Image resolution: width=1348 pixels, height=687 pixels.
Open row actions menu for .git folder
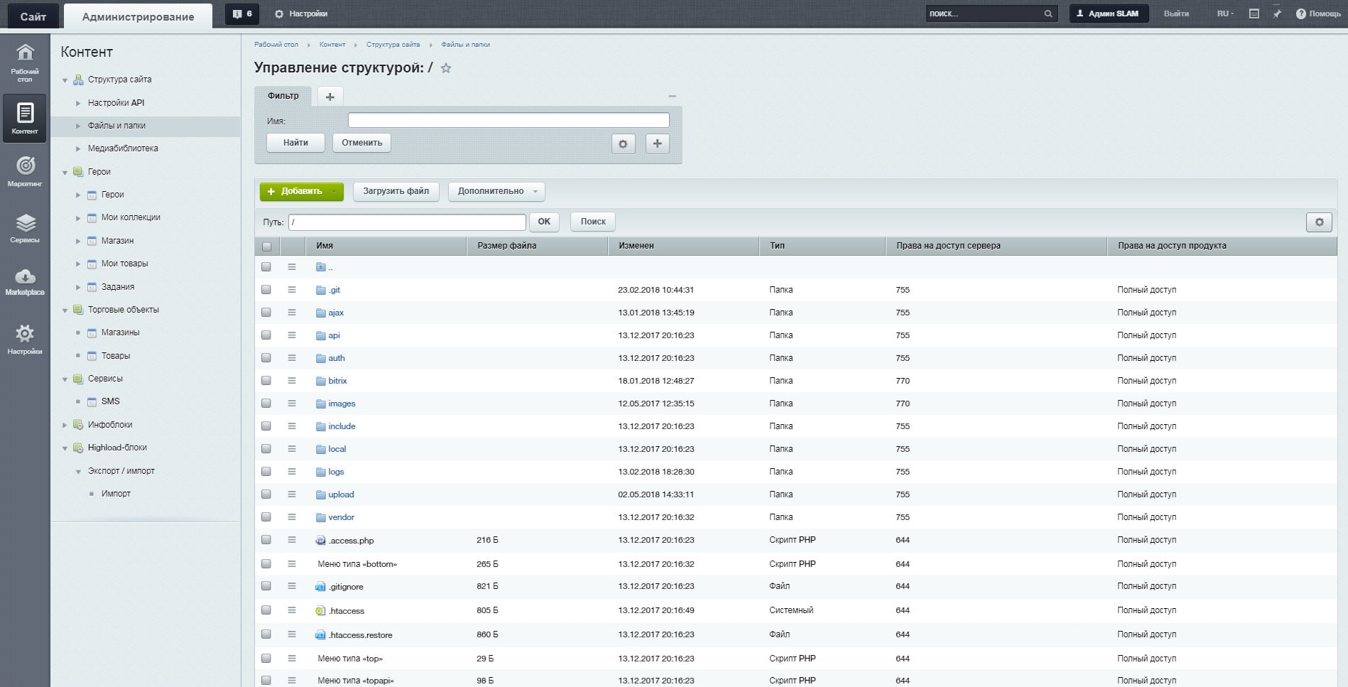pos(291,290)
